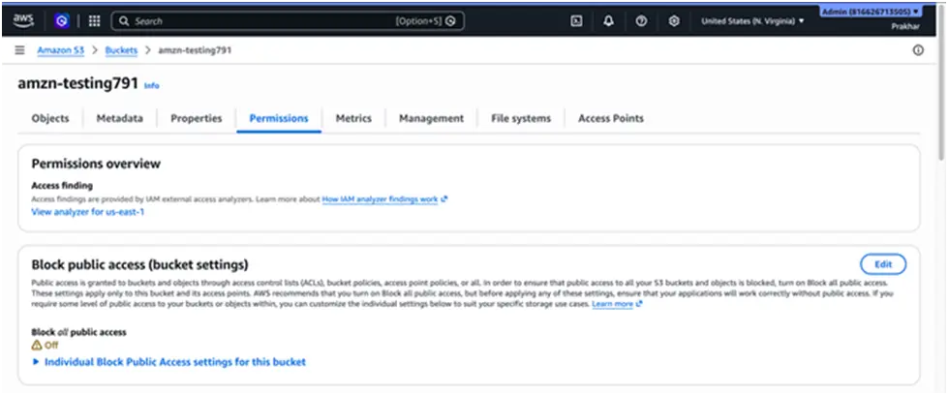
Task: Open the notifications bell icon
Action: click(x=609, y=21)
